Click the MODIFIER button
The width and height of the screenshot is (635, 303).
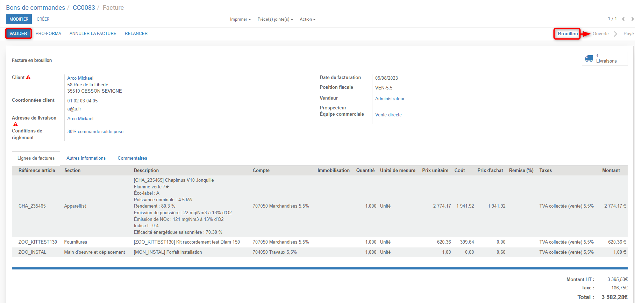19,19
